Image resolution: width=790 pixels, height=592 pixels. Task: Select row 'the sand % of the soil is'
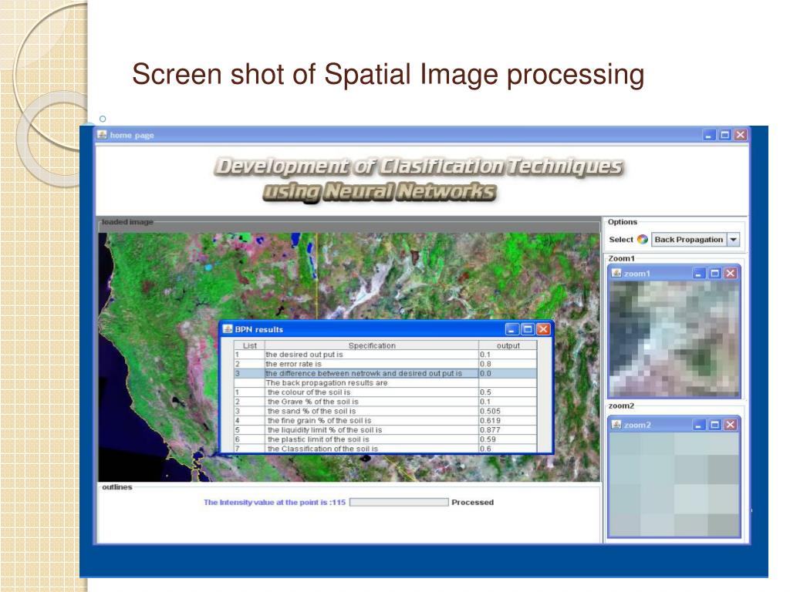386,411
